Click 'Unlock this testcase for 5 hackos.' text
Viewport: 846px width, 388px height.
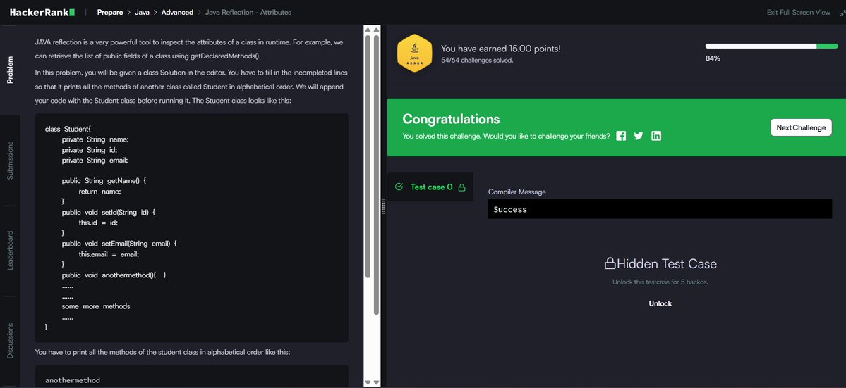click(660, 282)
